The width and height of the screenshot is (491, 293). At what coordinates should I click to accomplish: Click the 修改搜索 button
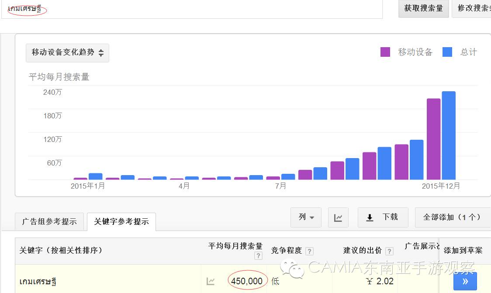(x=472, y=8)
